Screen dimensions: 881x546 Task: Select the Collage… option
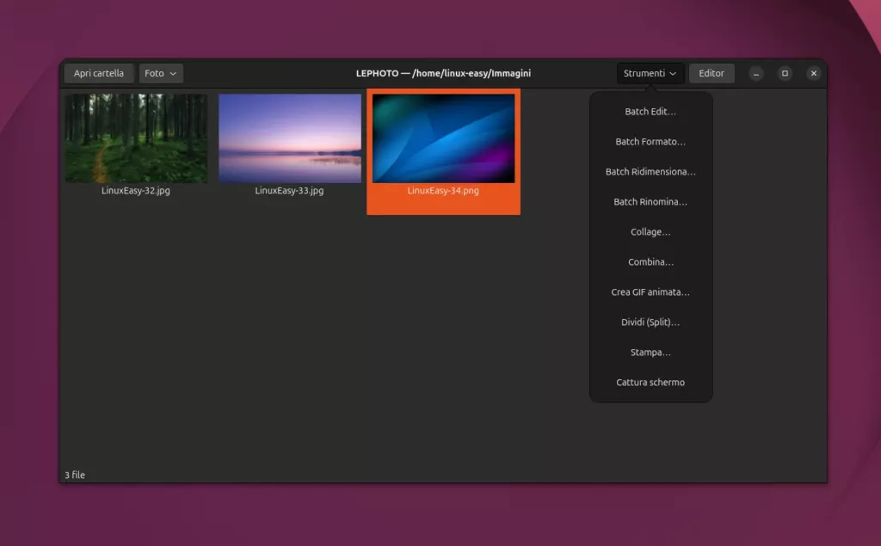tap(650, 231)
